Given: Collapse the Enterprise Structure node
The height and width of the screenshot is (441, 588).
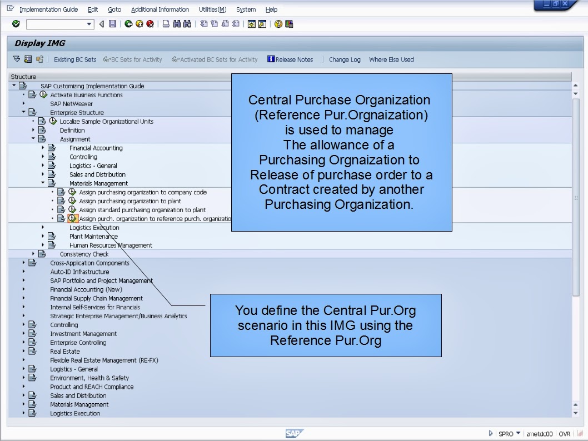Looking at the screenshot, I should (x=24, y=112).
